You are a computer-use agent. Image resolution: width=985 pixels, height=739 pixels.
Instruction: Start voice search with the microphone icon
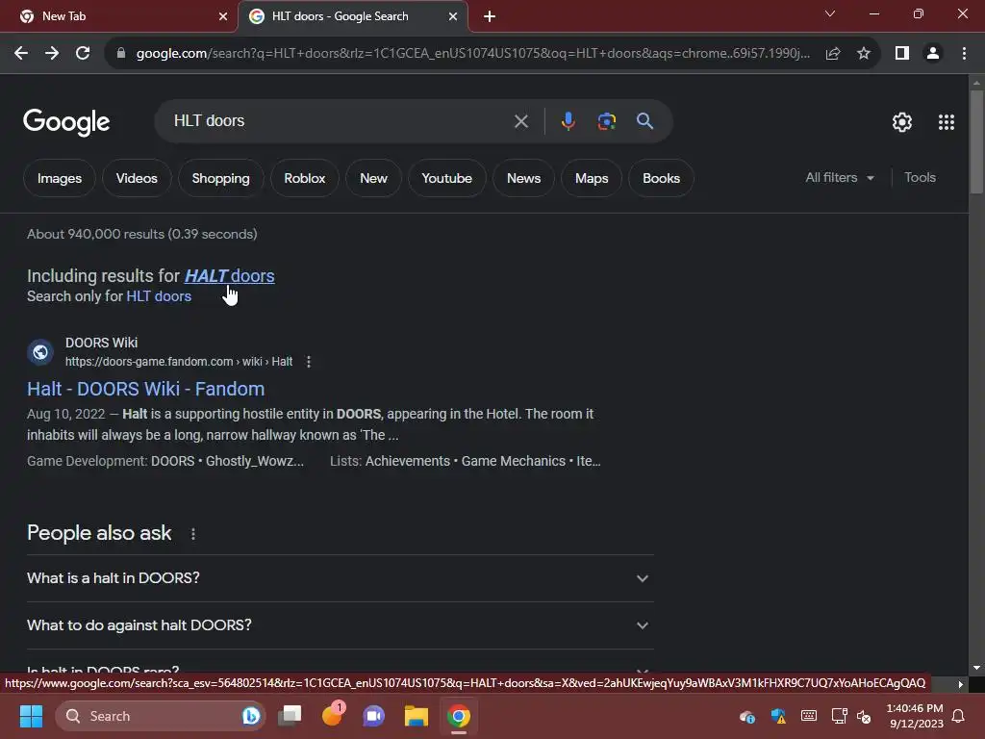click(x=568, y=120)
